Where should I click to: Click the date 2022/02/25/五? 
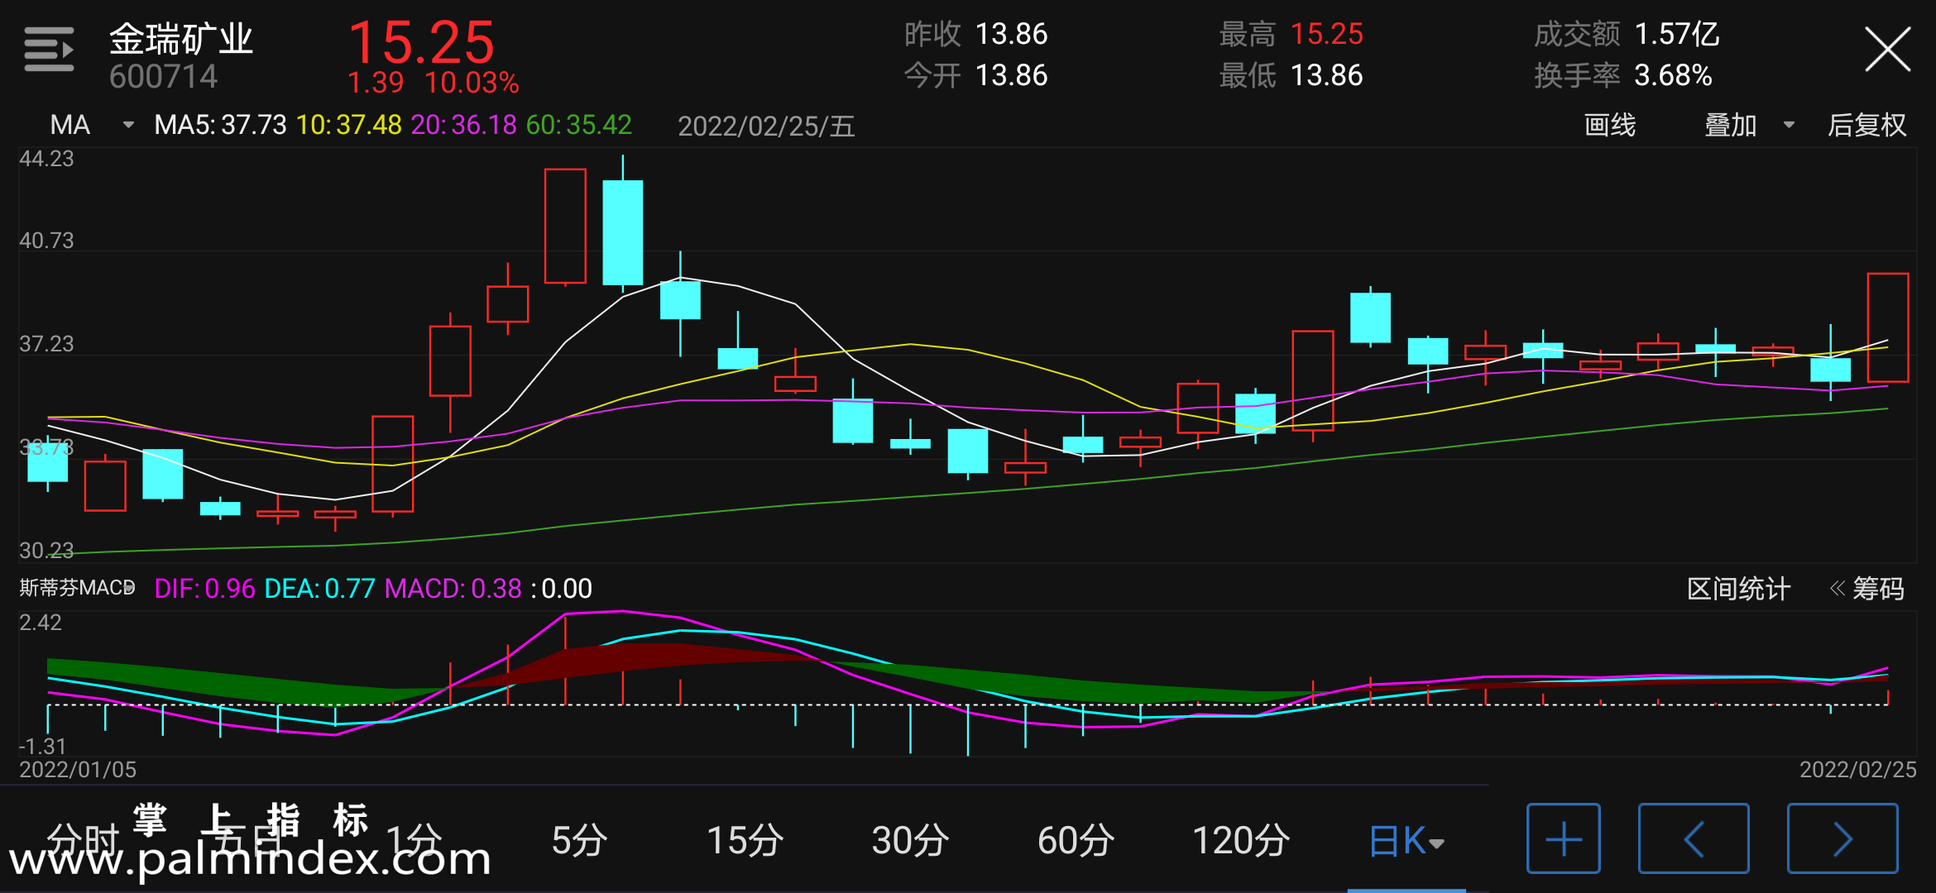[766, 126]
